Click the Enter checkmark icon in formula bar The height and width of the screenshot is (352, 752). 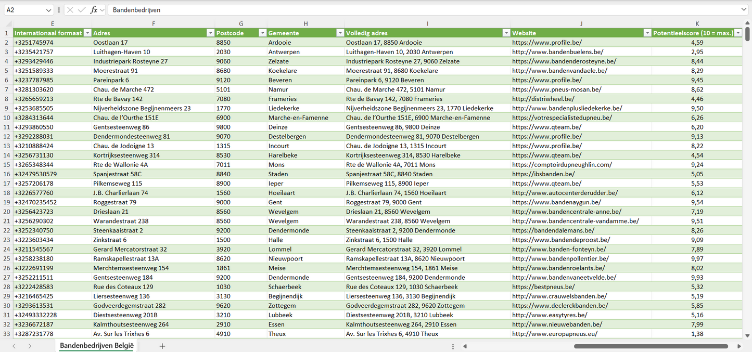pos(82,10)
